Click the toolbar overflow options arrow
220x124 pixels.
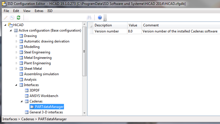pos(105,18)
